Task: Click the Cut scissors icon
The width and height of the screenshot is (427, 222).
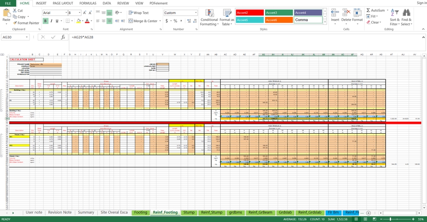Action: click(15, 11)
